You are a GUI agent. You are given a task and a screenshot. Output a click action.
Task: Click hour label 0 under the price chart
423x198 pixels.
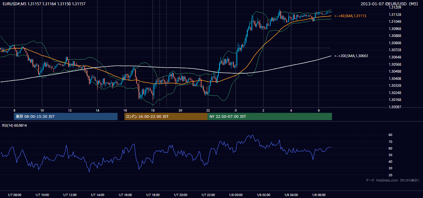(x=236, y=110)
